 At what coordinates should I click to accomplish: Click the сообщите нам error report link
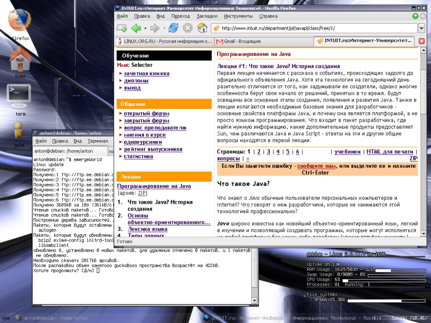(x=316, y=166)
